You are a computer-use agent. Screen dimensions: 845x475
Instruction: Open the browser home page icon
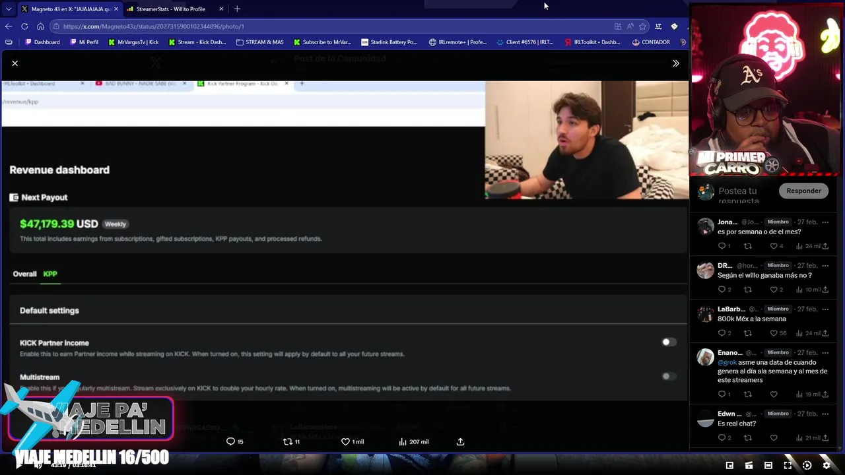[40, 26]
